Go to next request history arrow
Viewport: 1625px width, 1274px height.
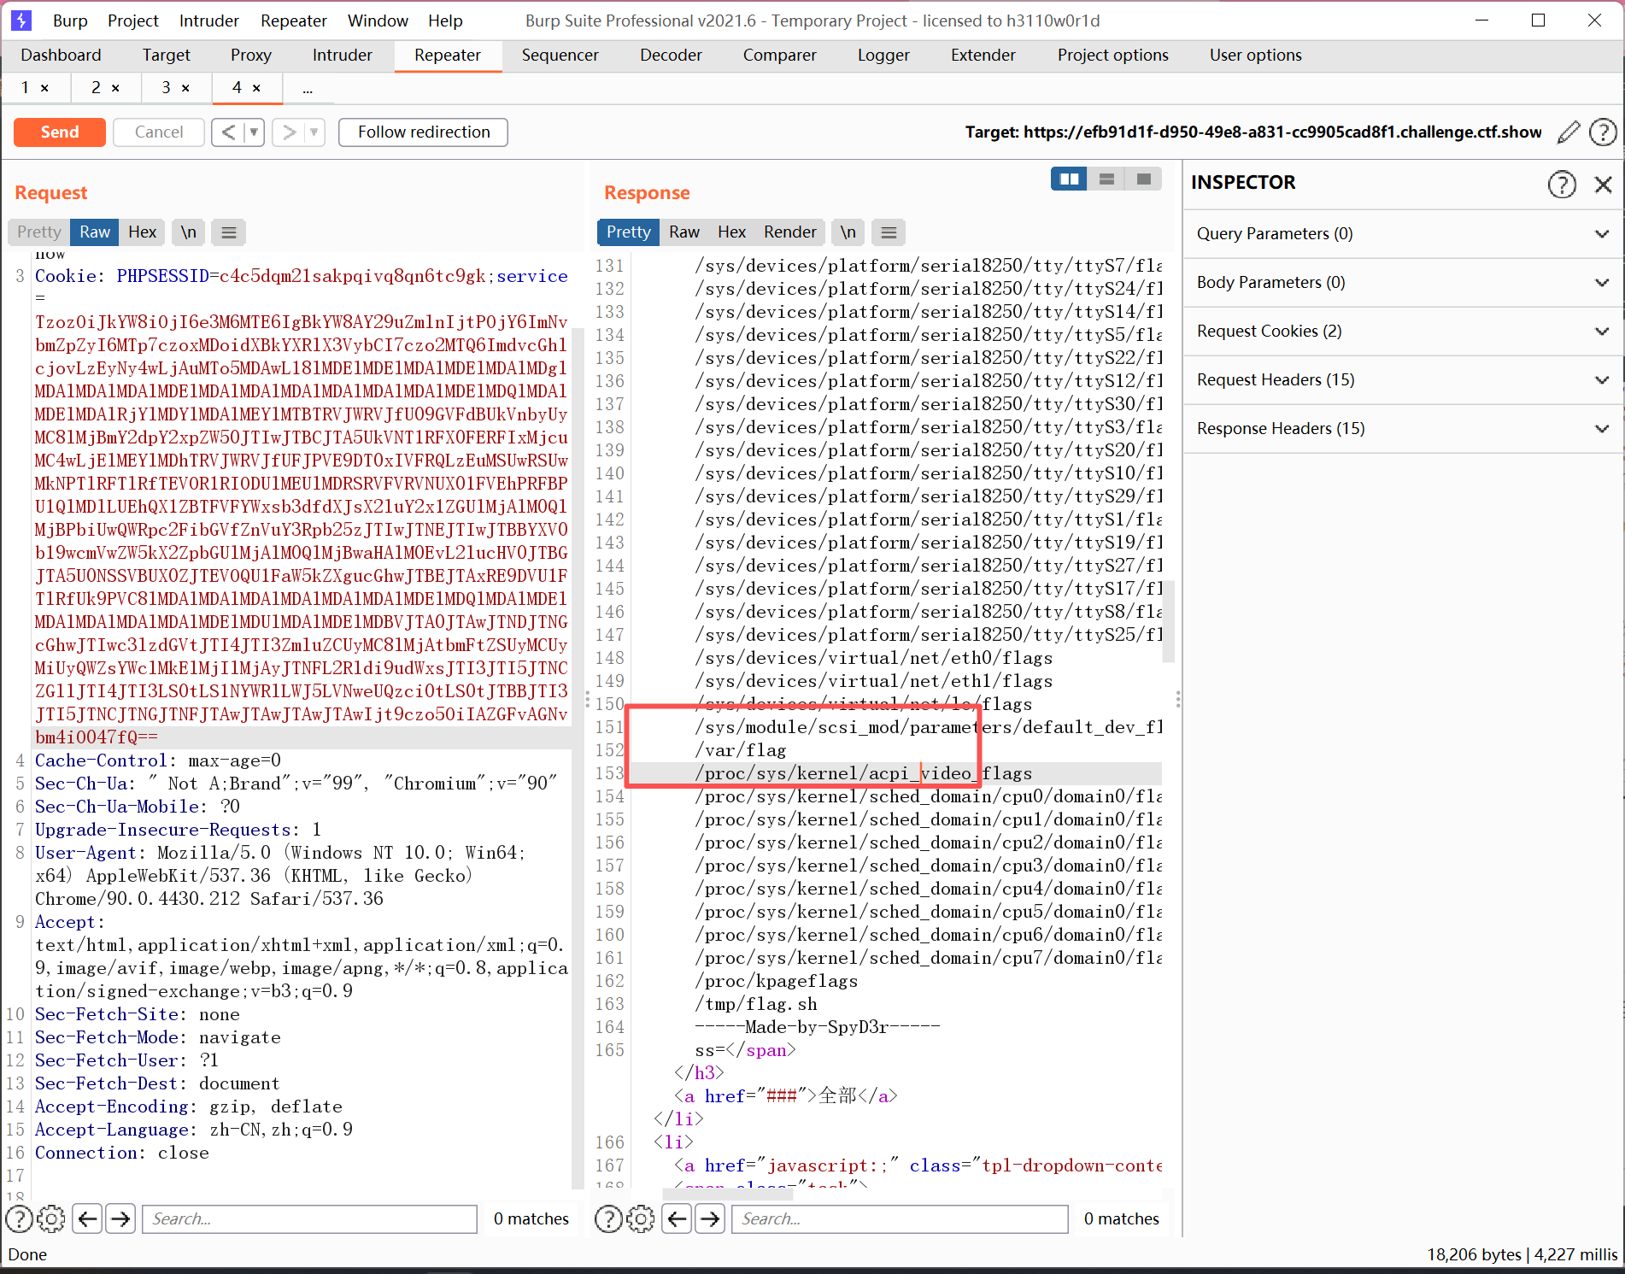coord(290,132)
